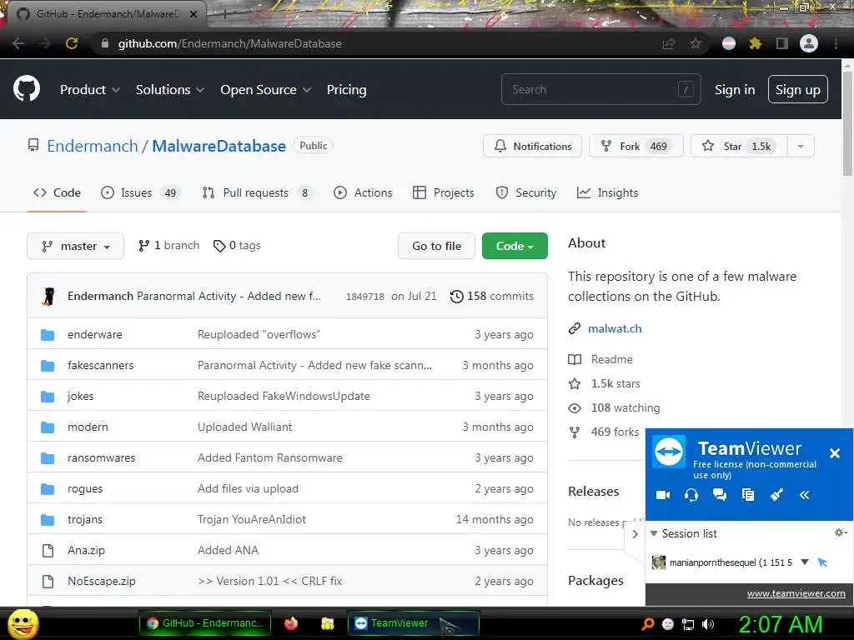Open the master branch dropdown
Viewport: 854px width, 640px height.
(x=75, y=246)
